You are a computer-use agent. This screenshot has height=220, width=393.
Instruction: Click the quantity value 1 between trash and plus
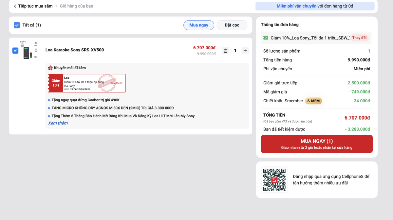(235, 51)
